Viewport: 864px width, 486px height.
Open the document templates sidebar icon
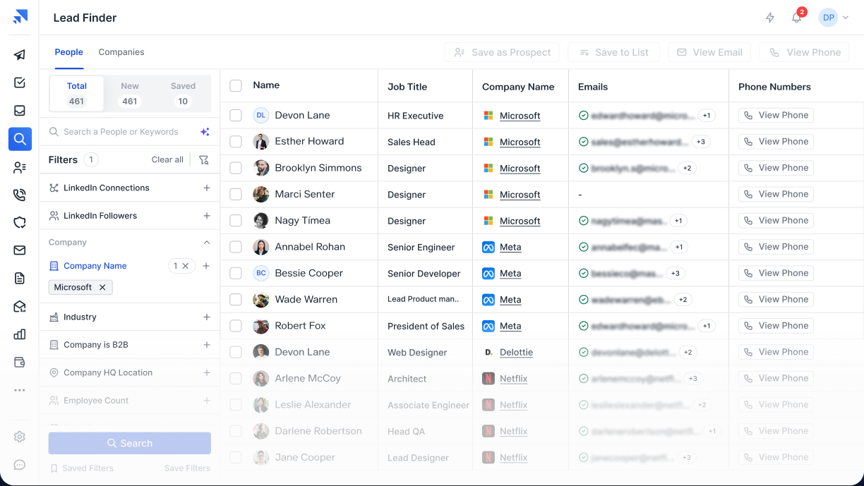pos(20,279)
